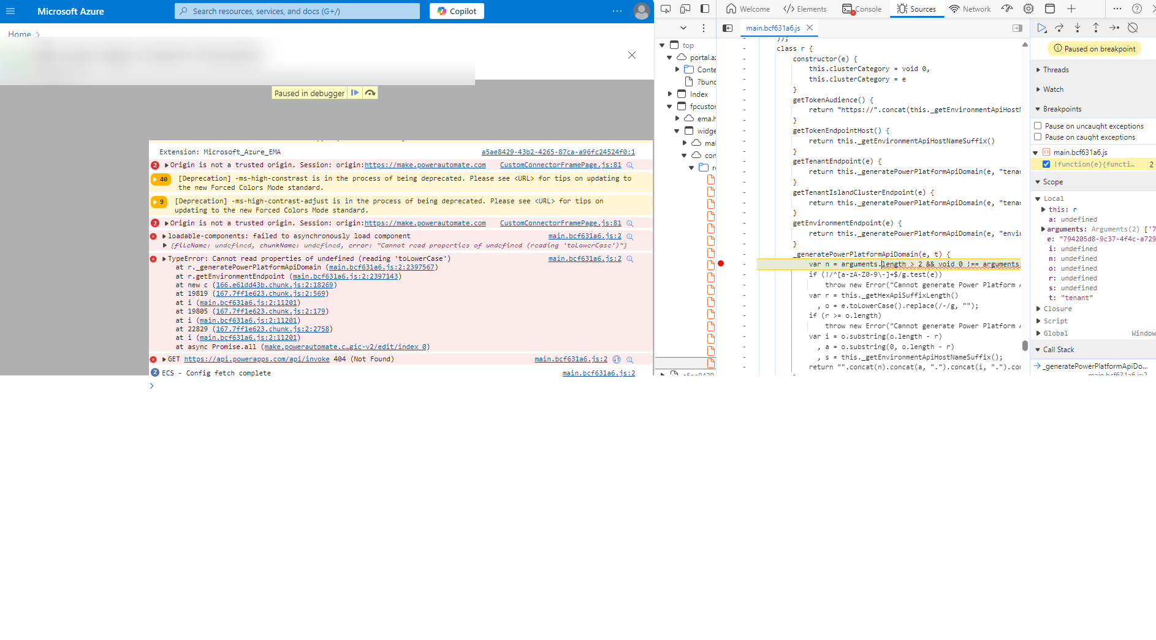Add more tools with plus icon

tap(1071, 9)
